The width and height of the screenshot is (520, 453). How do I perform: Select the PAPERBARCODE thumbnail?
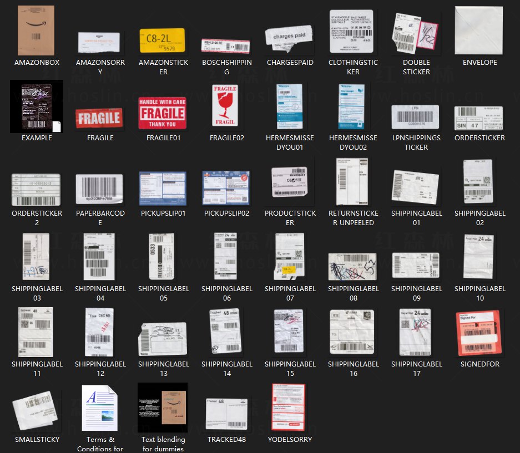[x=99, y=189]
